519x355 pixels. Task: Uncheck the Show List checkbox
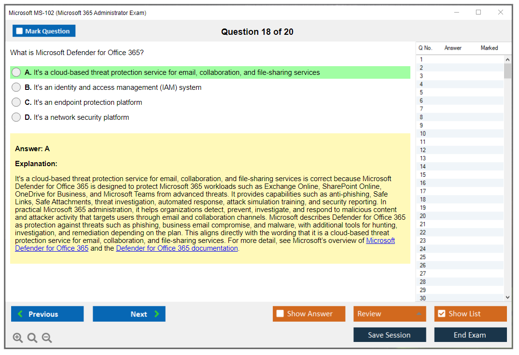pyautogui.click(x=442, y=313)
